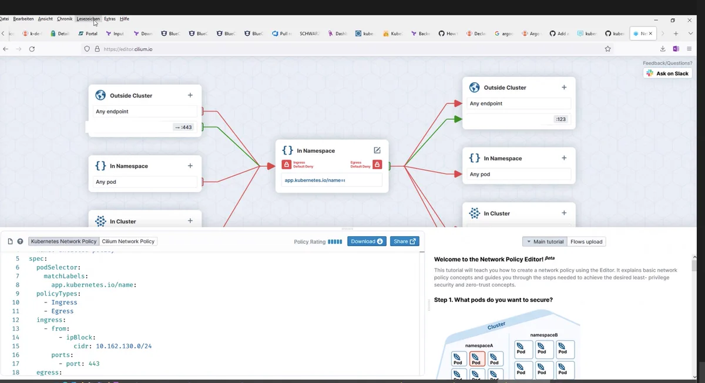This screenshot has height=383, width=705.
Task: Click the cidr: 10.162.130.0/24 code line
Action: [113, 346]
